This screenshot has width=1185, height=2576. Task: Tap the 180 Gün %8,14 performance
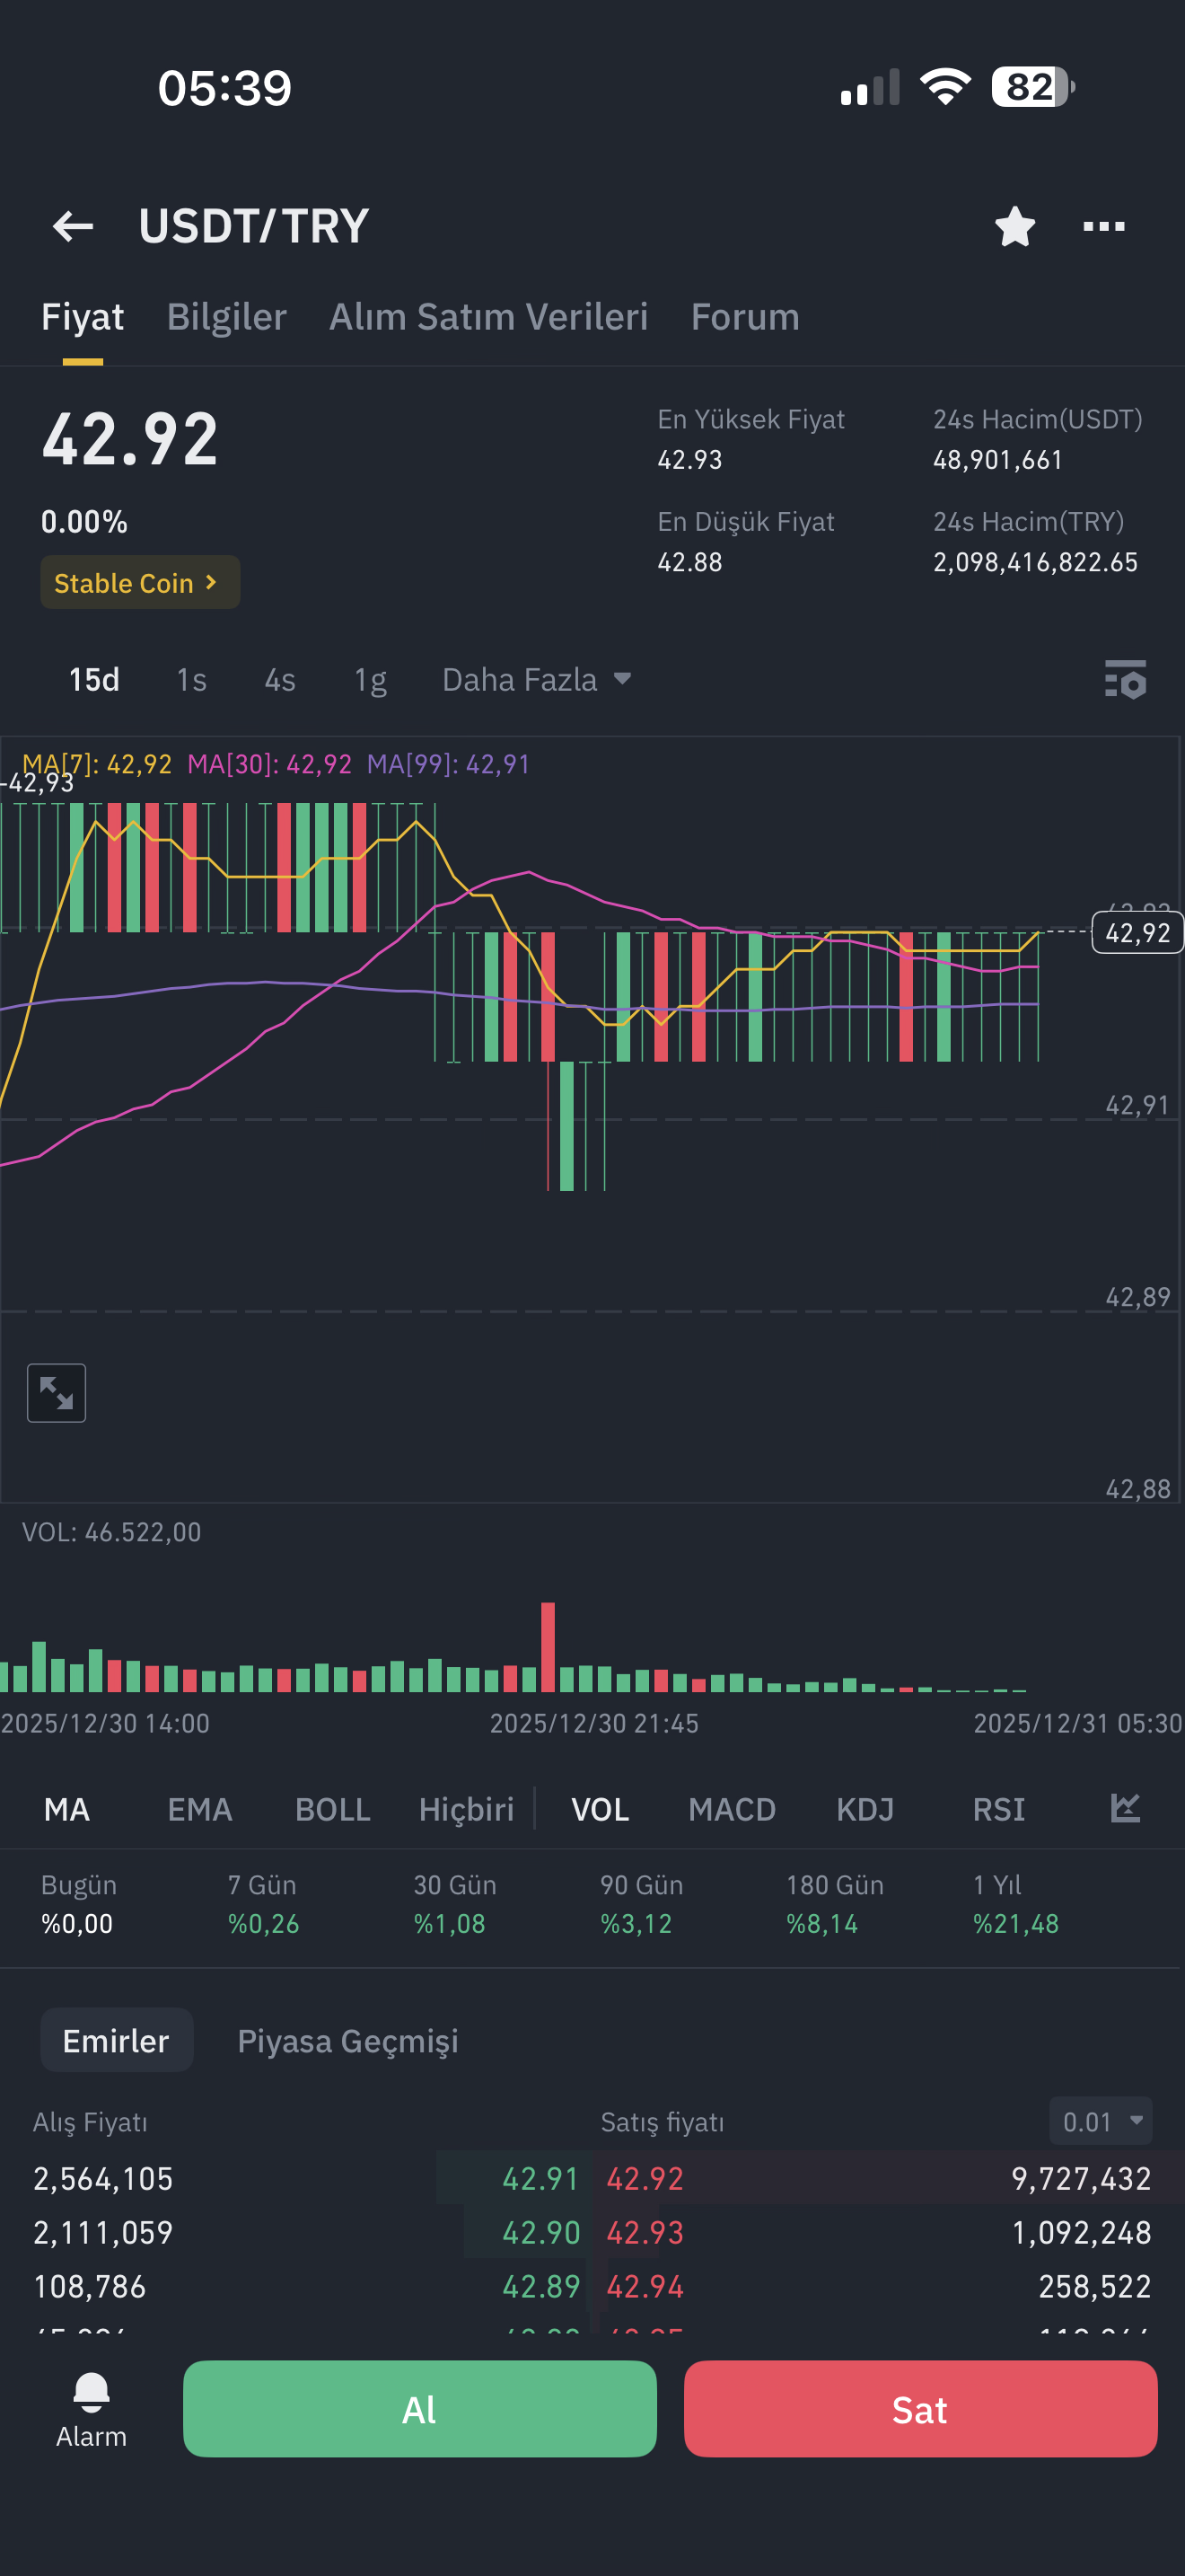[835, 1904]
